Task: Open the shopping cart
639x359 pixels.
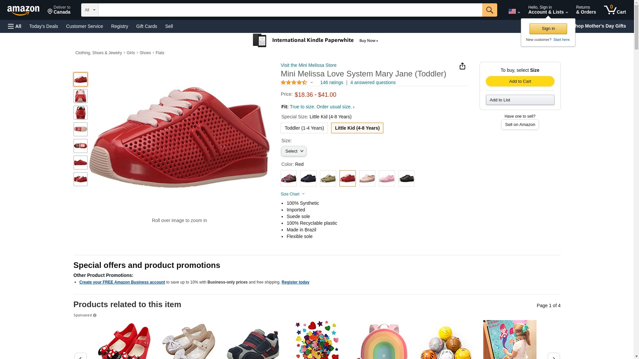Action: point(615,10)
